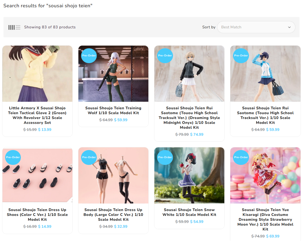Viewport: 303px width, 241px height.
Task: Open Training Wolf 1/10 Scale Model Kit title
Action: [x=114, y=111]
